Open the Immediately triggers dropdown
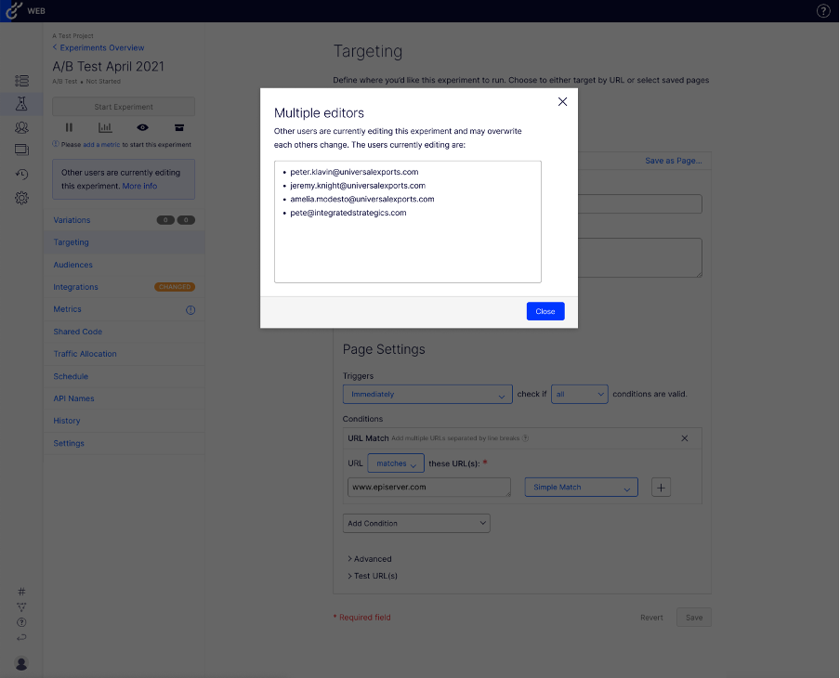This screenshot has width=840, height=678. (427, 394)
